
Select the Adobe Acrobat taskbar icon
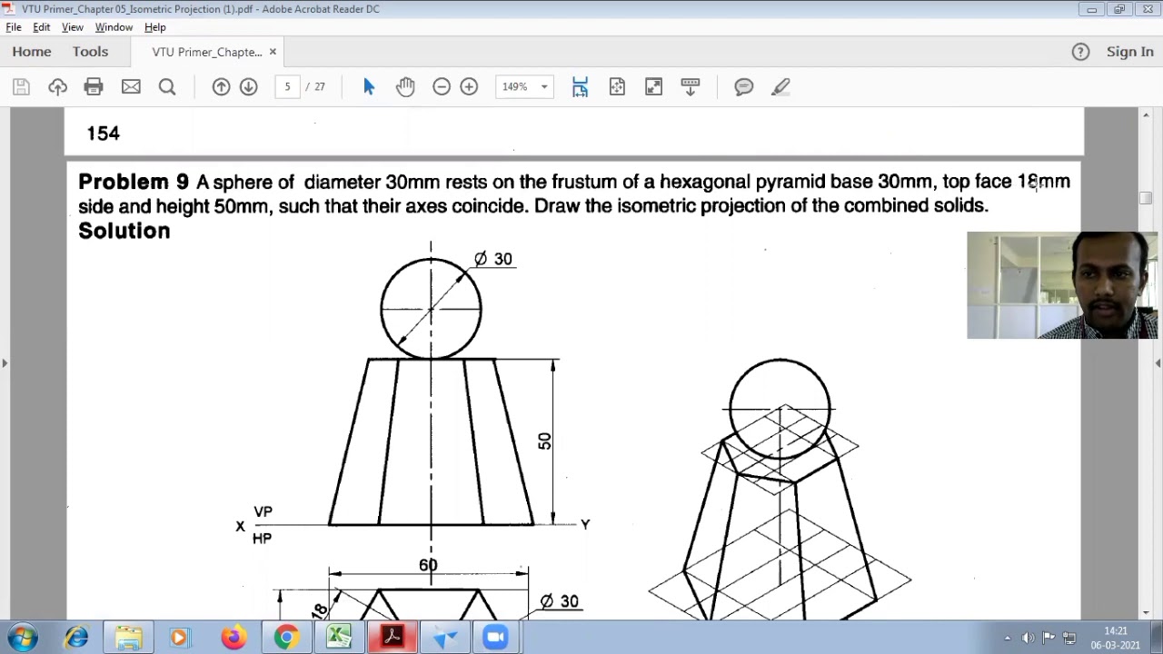click(392, 638)
